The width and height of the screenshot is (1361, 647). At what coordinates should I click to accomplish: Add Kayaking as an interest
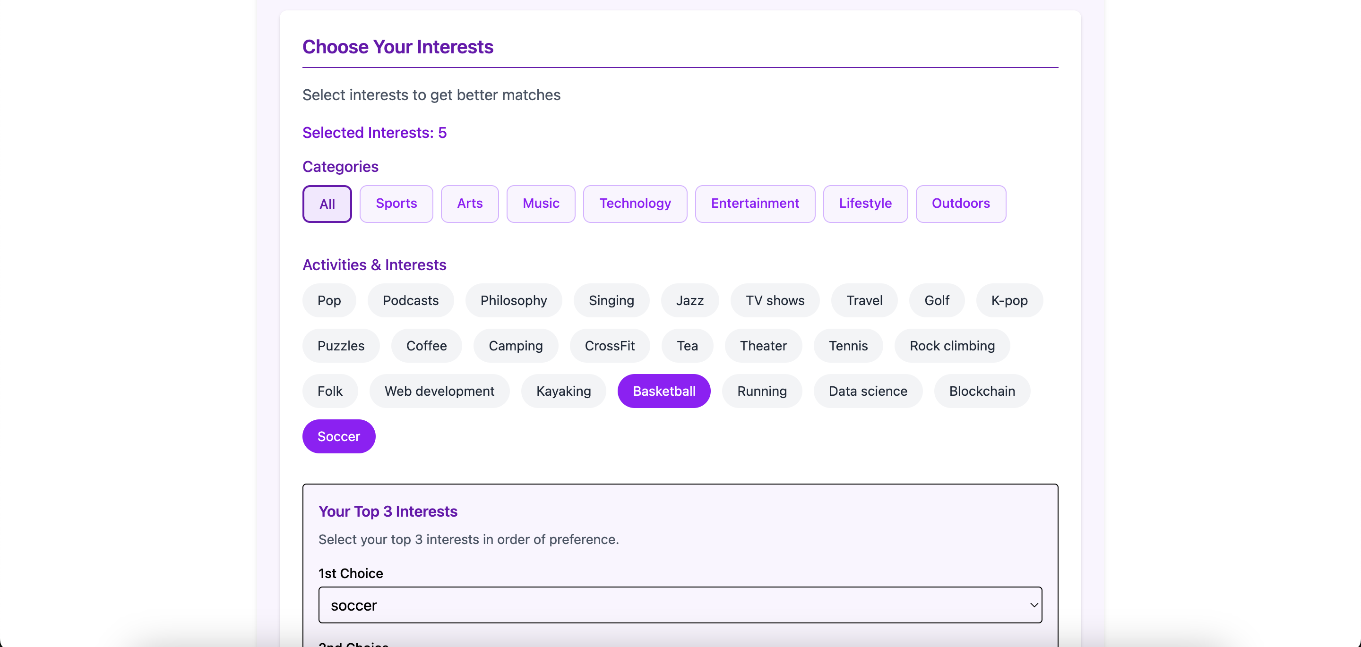(x=563, y=391)
